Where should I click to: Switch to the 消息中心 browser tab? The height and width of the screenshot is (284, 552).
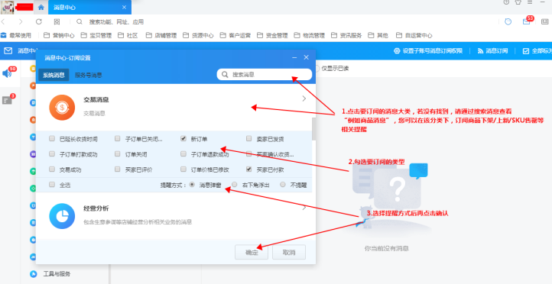click(x=89, y=8)
